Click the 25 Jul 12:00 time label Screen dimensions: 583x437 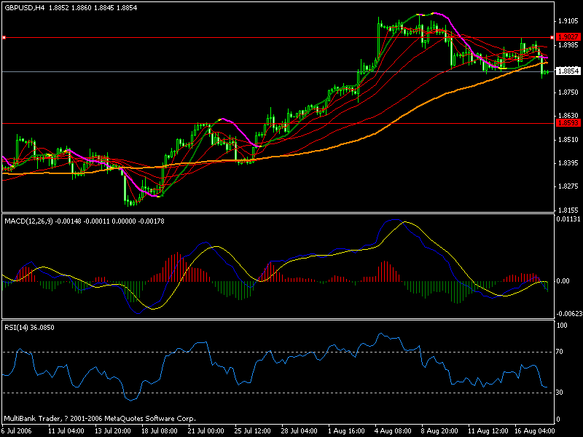252,431
